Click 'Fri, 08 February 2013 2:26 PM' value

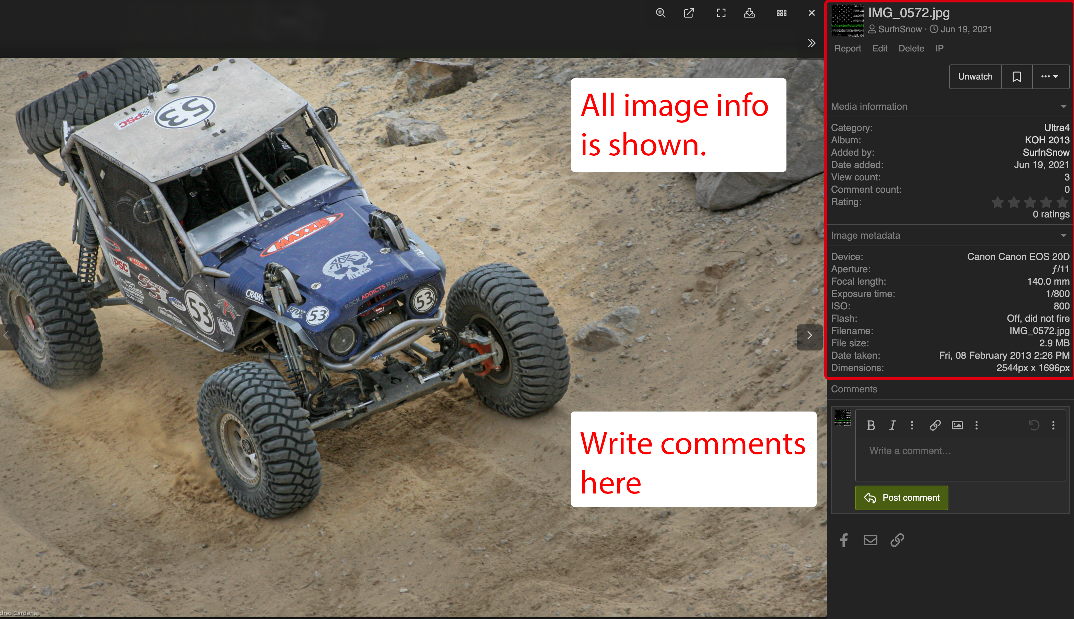tap(1004, 355)
